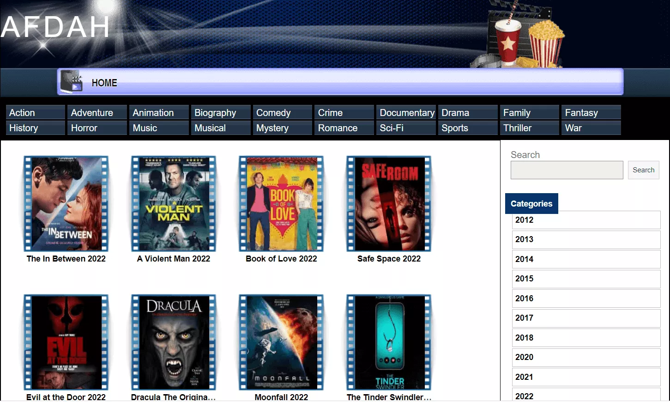Open A Violent Man poster
670x402 pixels.
174,204
